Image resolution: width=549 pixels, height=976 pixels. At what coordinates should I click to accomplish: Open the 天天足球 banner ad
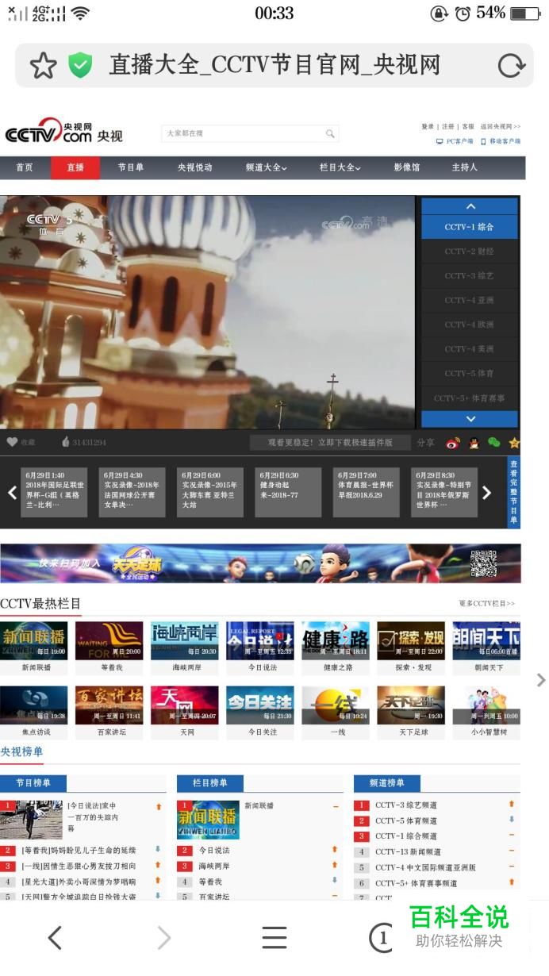click(x=260, y=563)
